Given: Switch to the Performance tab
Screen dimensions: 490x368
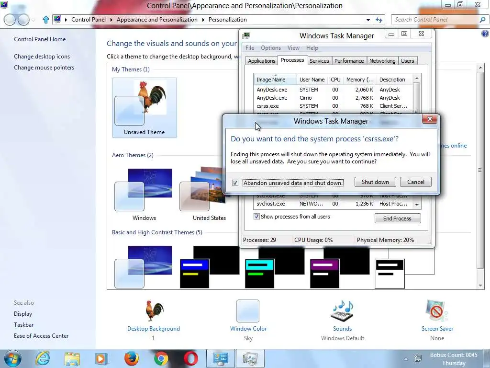Looking at the screenshot, I should coord(349,61).
